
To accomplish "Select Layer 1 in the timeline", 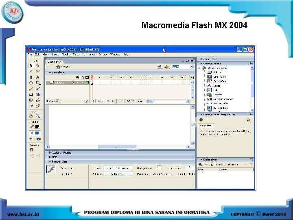I will [68, 82].
